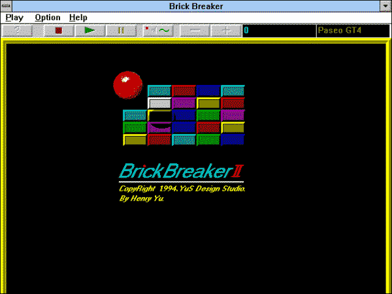Image resolution: width=392 pixels, height=294 pixels.
Task: Open the Help menu
Action: [x=78, y=18]
